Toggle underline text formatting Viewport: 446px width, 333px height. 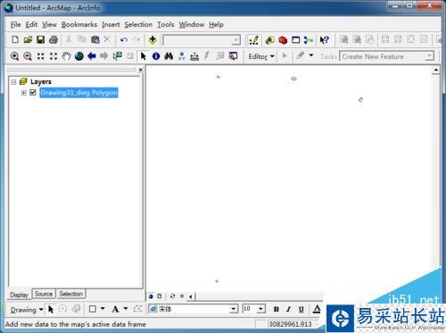[x=301, y=309]
